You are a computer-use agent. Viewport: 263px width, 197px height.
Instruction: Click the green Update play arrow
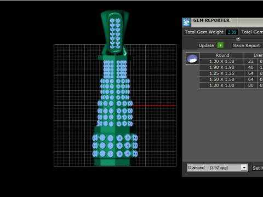pos(221,45)
